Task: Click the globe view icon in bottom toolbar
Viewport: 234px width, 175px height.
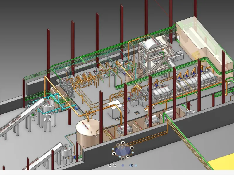Action: [131, 166]
